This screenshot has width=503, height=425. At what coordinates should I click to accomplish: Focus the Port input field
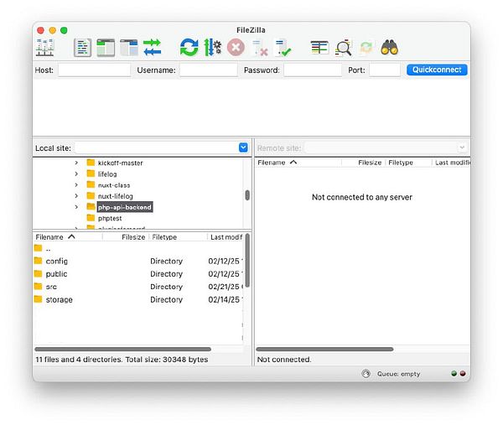pos(385,70)
